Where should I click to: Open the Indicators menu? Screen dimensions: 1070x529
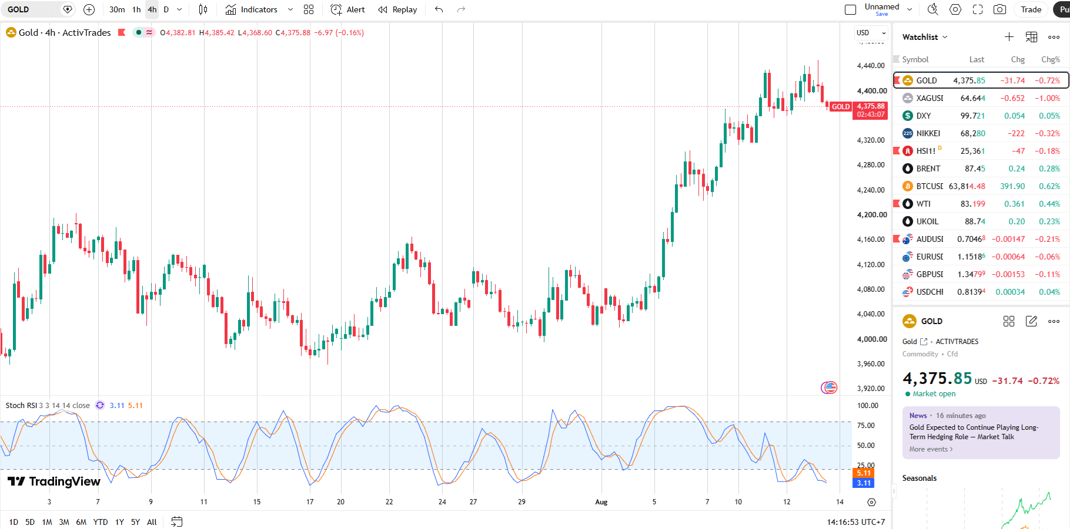[x=259, y=9]
